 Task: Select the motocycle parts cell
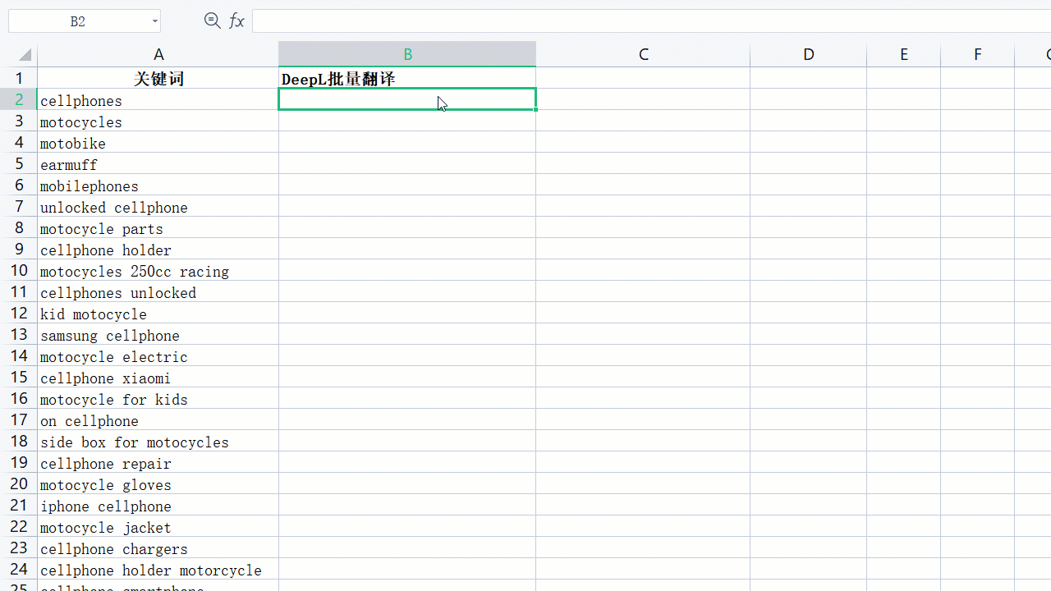pos(158,228)
